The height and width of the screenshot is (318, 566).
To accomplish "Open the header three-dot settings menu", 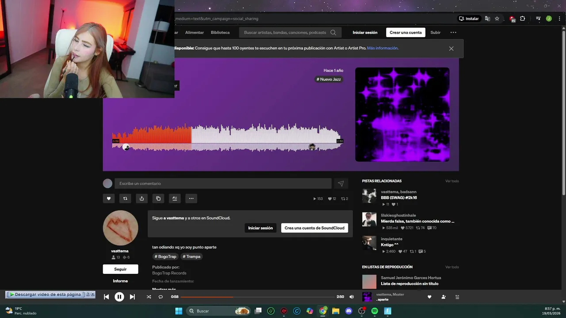I will (x=453, y=32).
